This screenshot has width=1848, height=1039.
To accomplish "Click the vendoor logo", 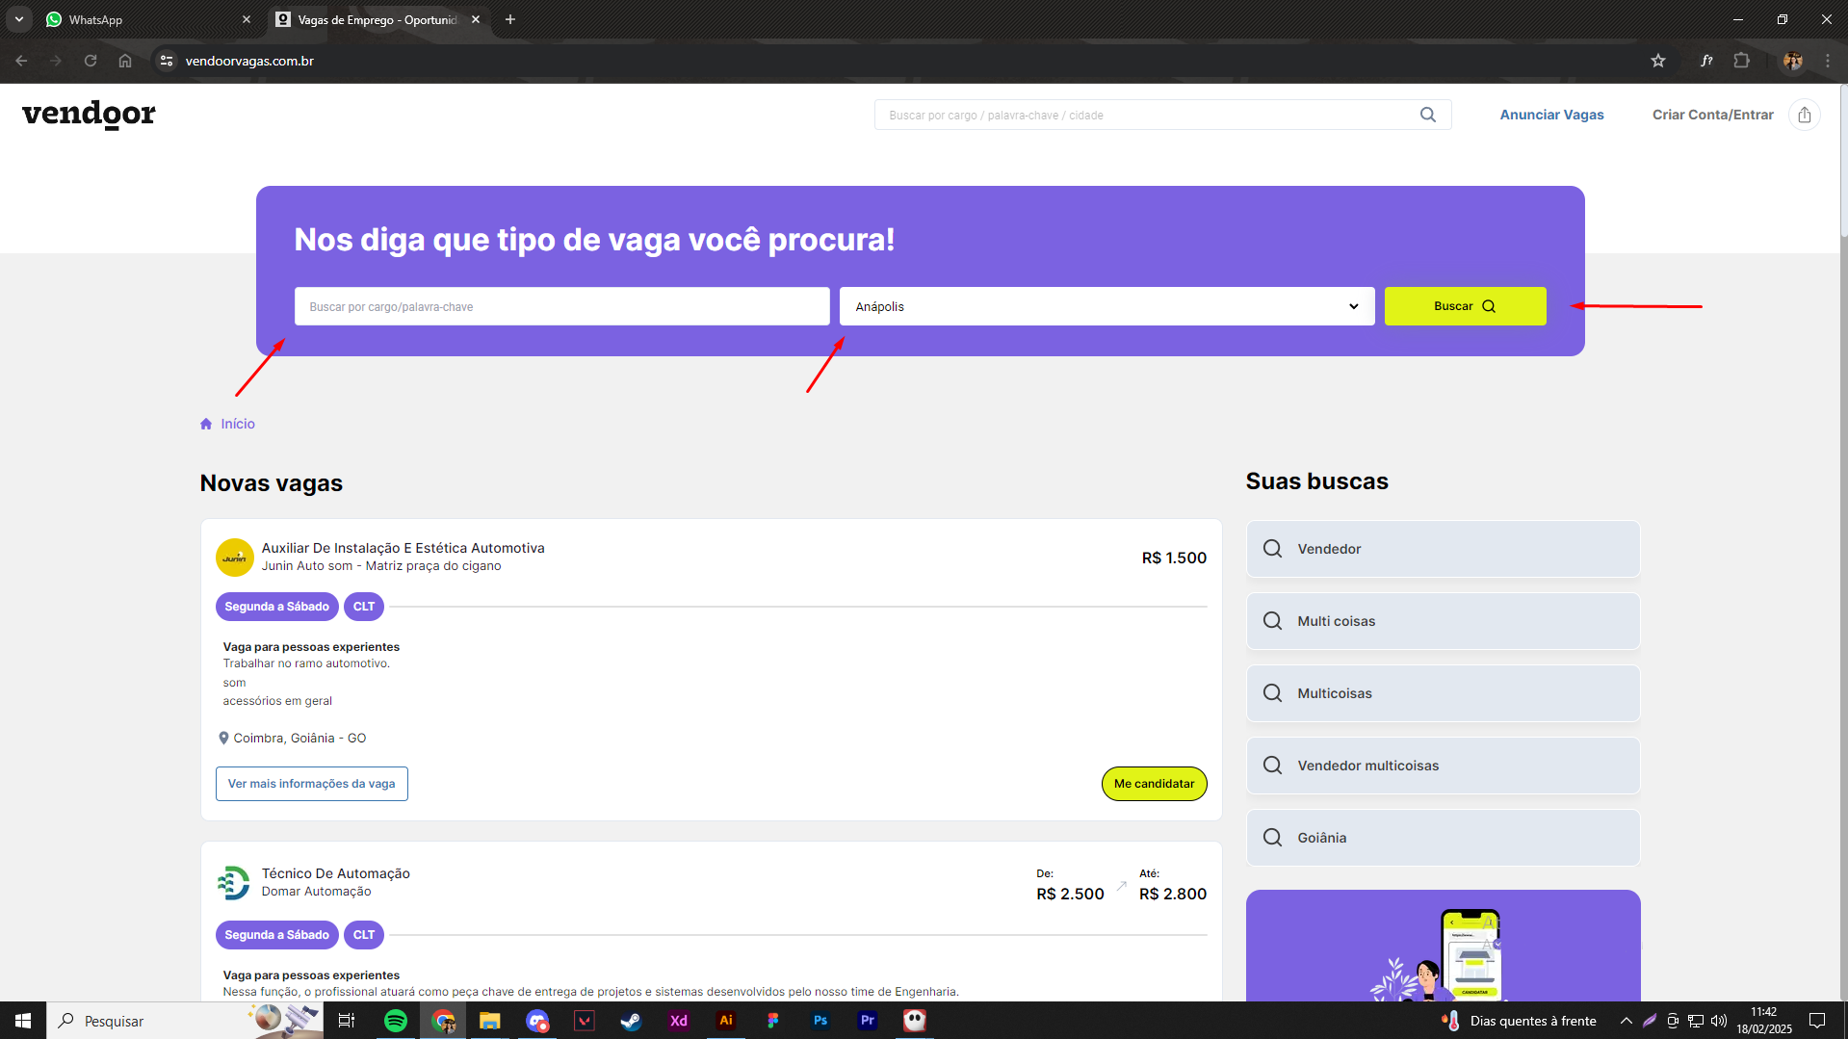I will point(89,114).
